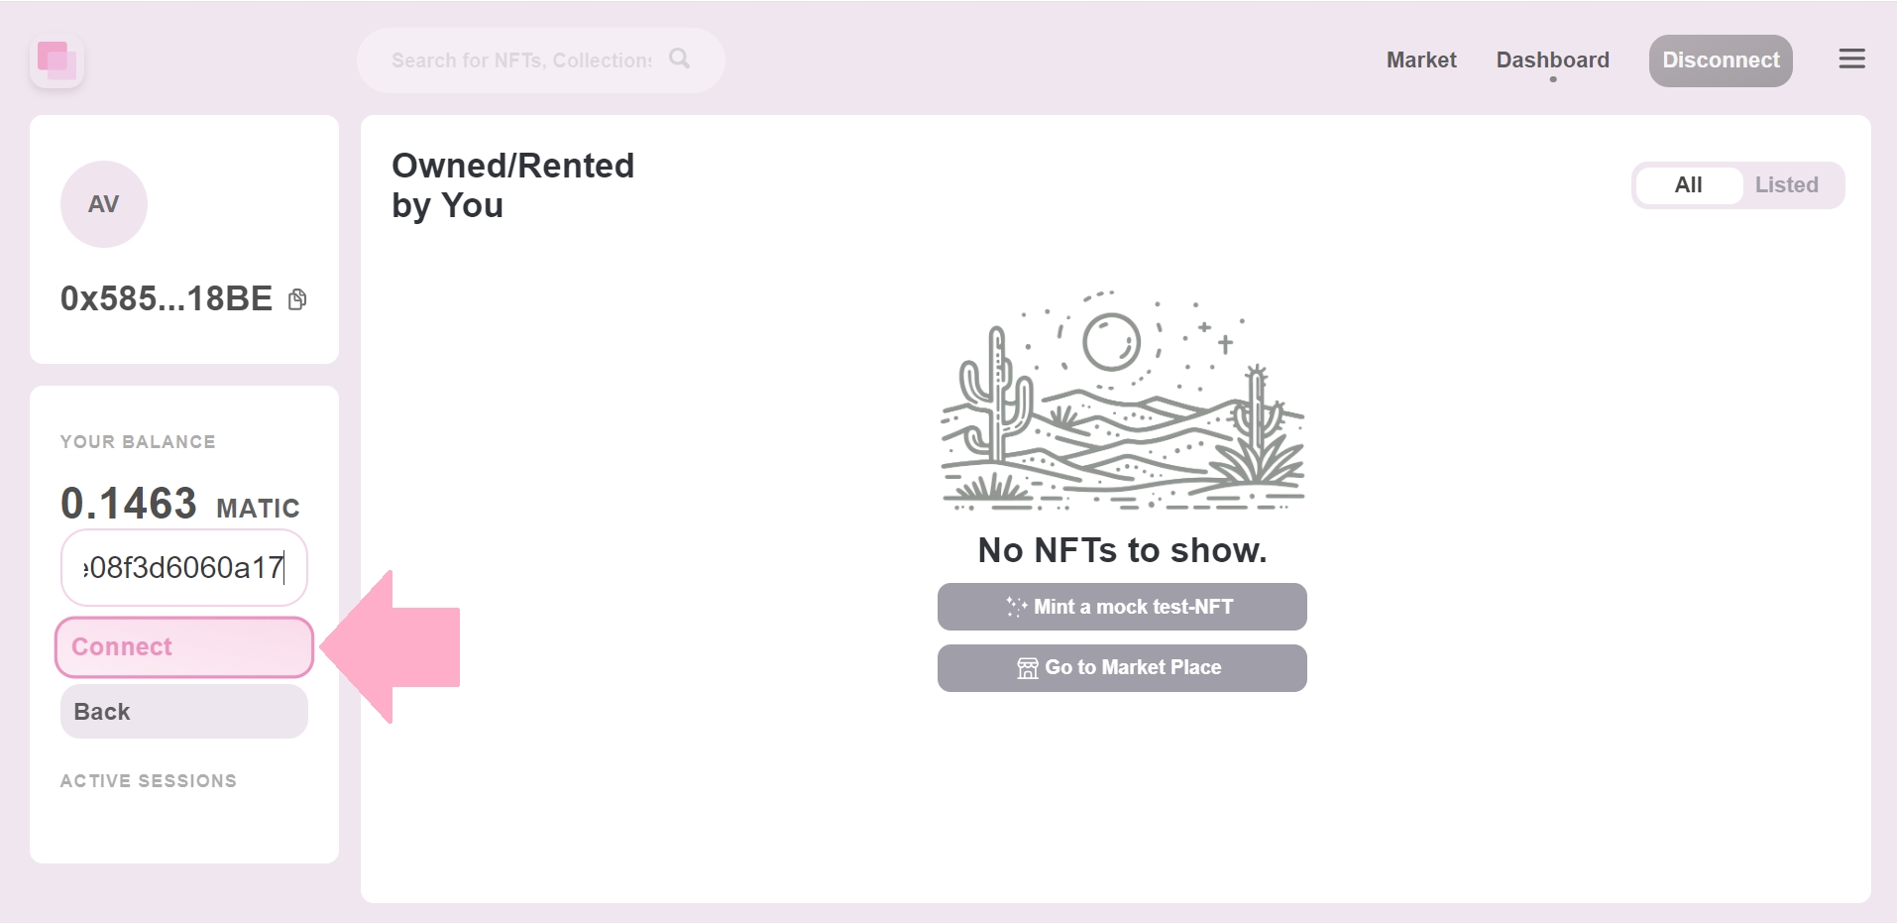The width and height of the screenshot is (1897, 923).
Task: Go to the Market page
Action: point(1420,60)
